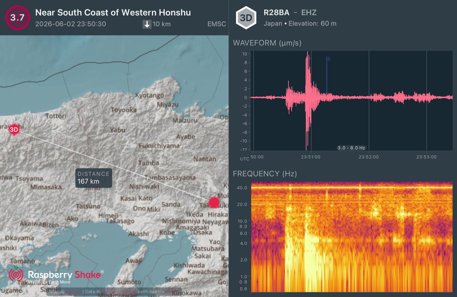Click the P-wave marker on waveform
Image resolution: width=457 pixels, height=297 pixels.
point(310,59)
